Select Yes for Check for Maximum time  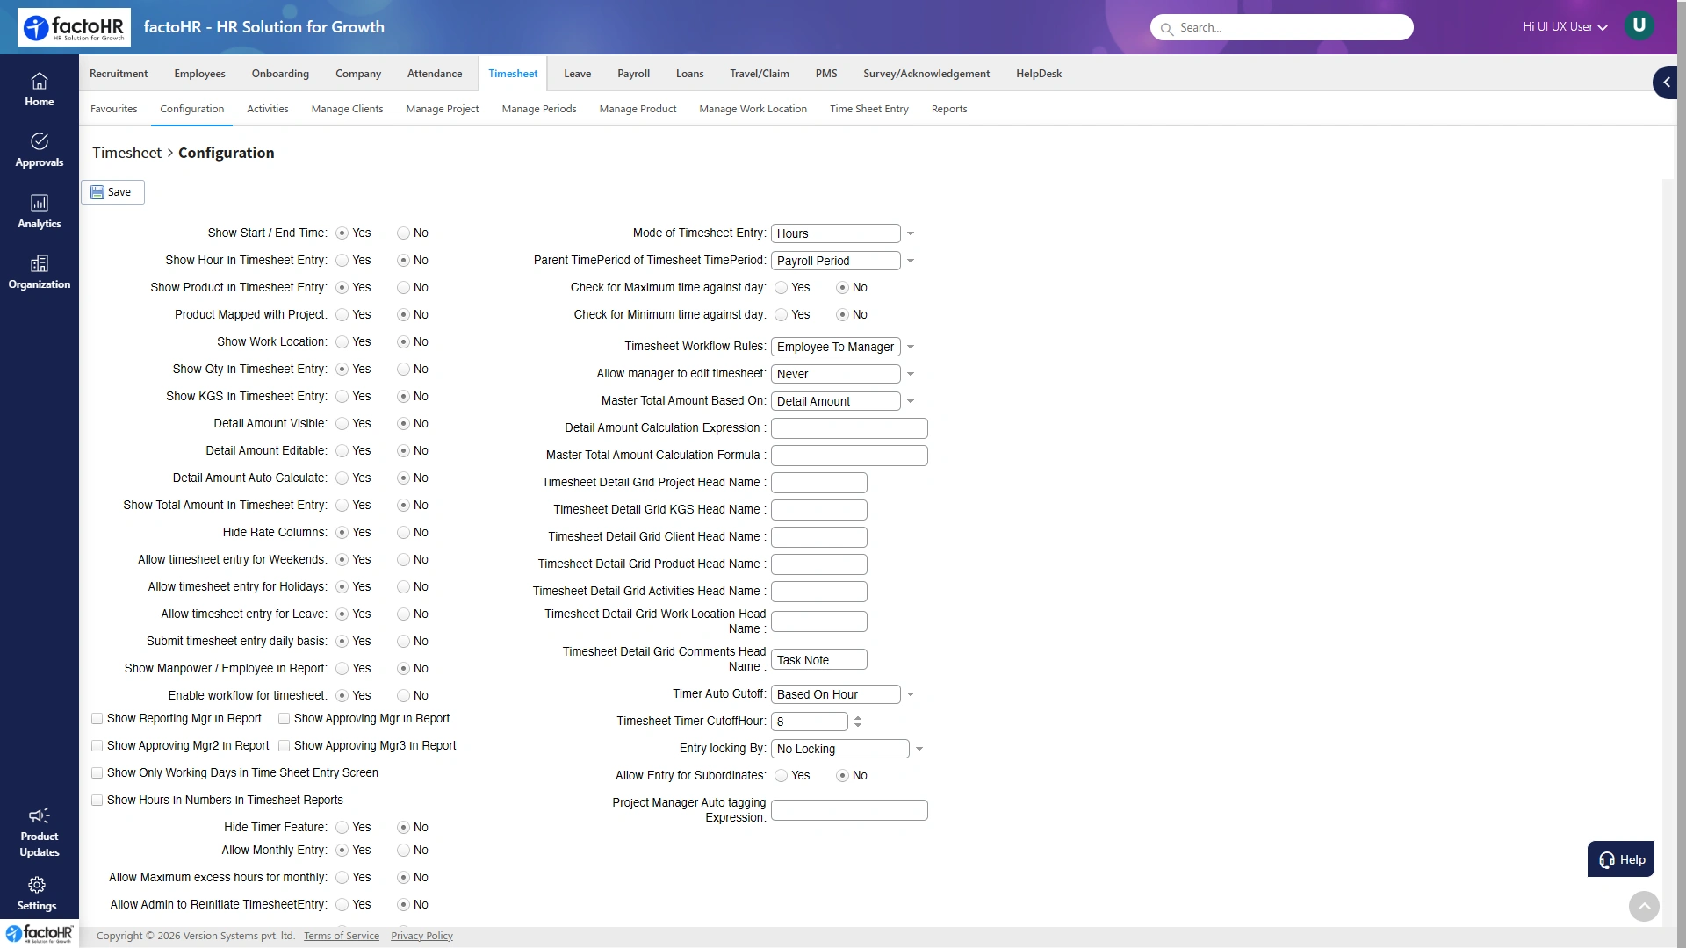point(781,288)
